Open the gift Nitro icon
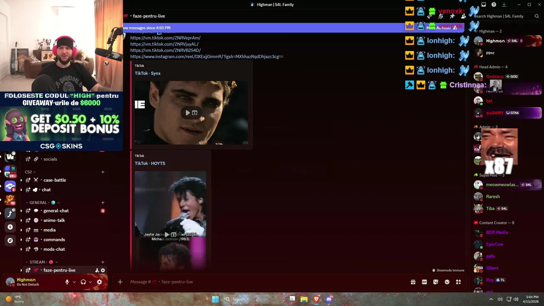The height and width of the screenshot is (306, 544). pyautogui.click(x=413, y=282)
